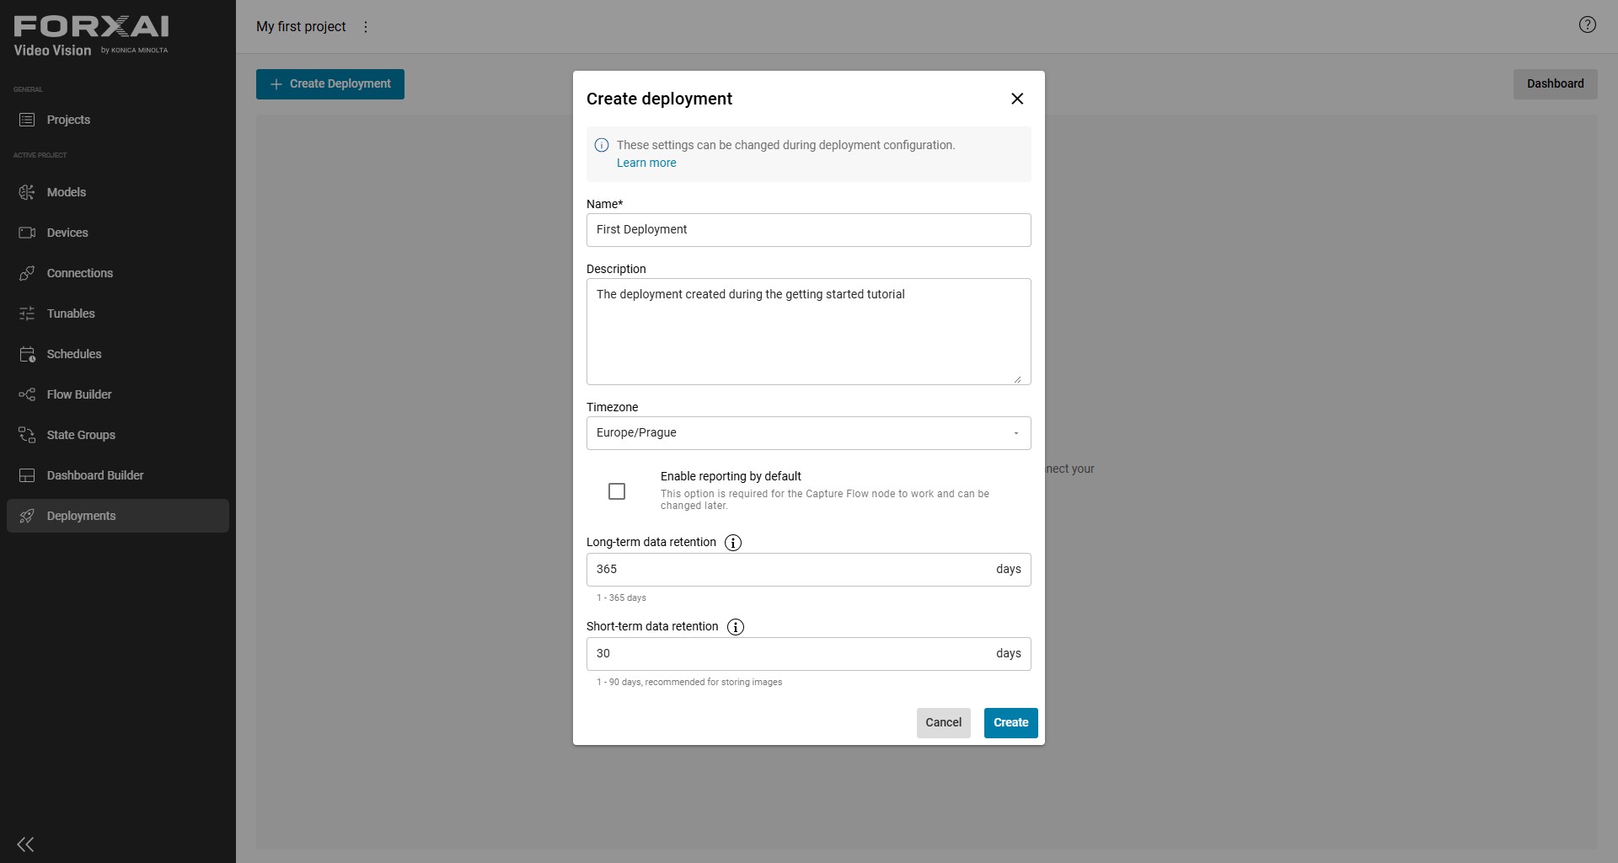The image size is (1618, 863).
Task: Click the Create Deployment button
Action: pyautogui.click(x=330, y=84)
